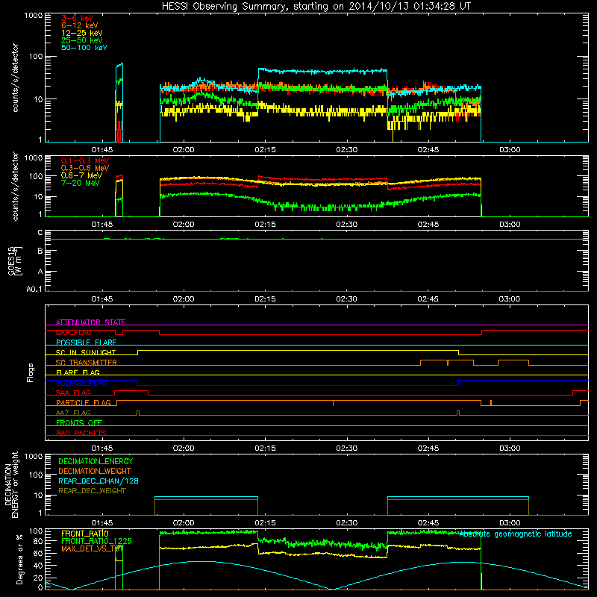
Task: Click the 0.3-0.8 MeV legend entry
Action: (85, 168)
